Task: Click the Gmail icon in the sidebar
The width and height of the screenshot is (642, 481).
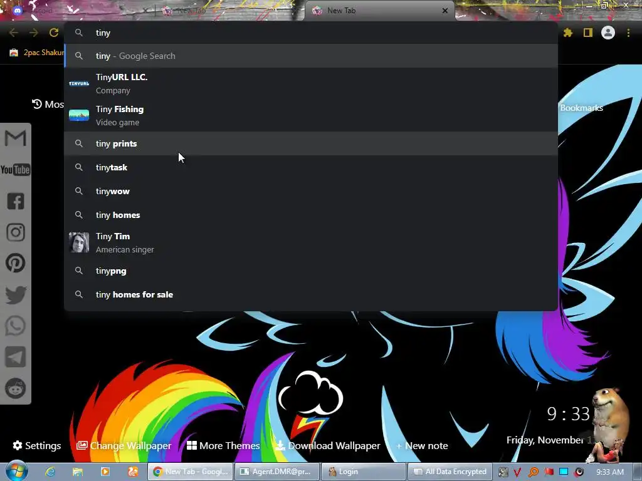Action: tap(16, 138)
